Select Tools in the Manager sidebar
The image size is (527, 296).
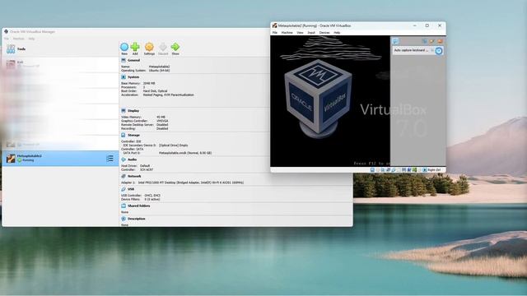tap(60, 49)
